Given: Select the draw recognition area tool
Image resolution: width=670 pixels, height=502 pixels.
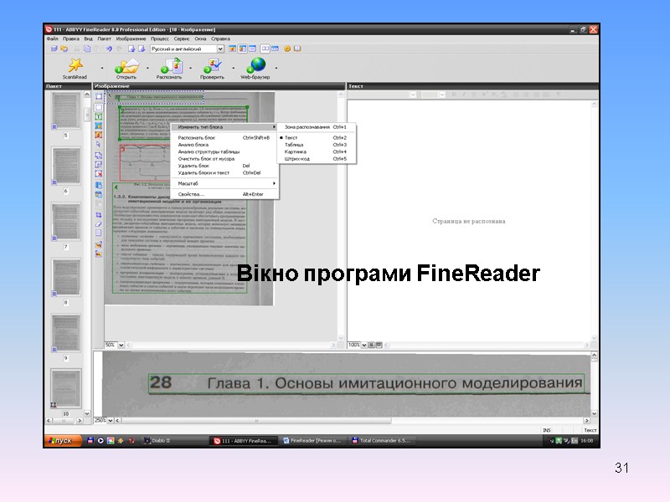Looking at the screenshot, I should click(99, 107).
